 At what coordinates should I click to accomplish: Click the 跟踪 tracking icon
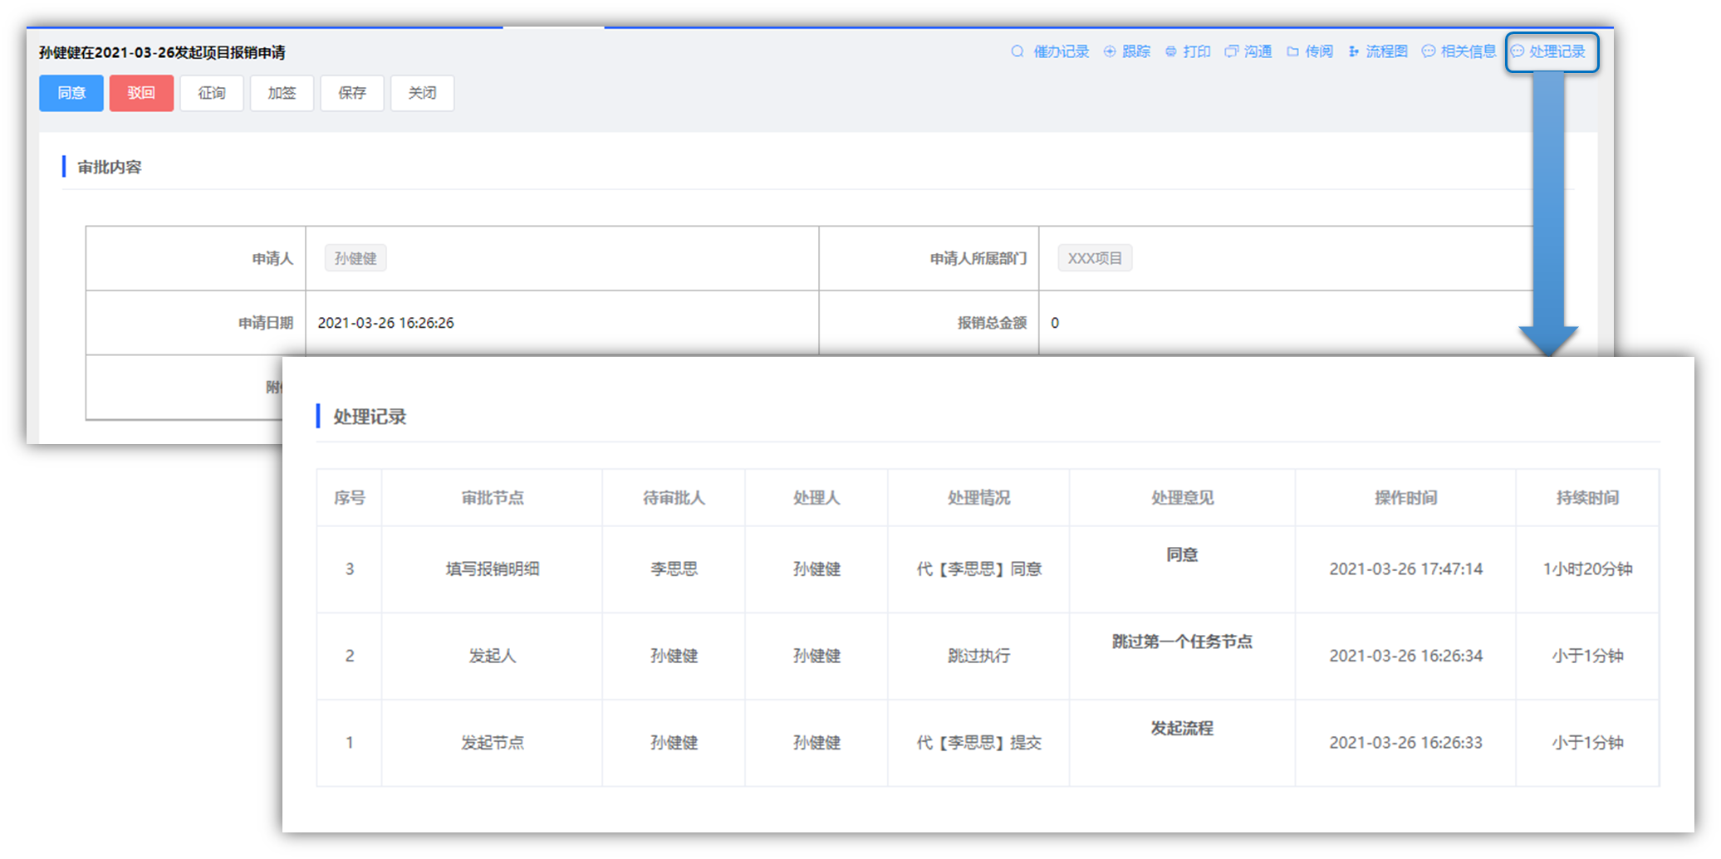1109,51
